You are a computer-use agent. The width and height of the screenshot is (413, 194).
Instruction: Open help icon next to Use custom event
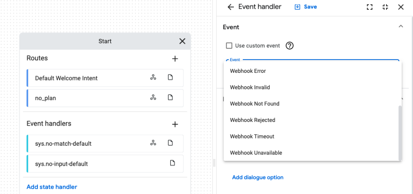tap(290, 45)
